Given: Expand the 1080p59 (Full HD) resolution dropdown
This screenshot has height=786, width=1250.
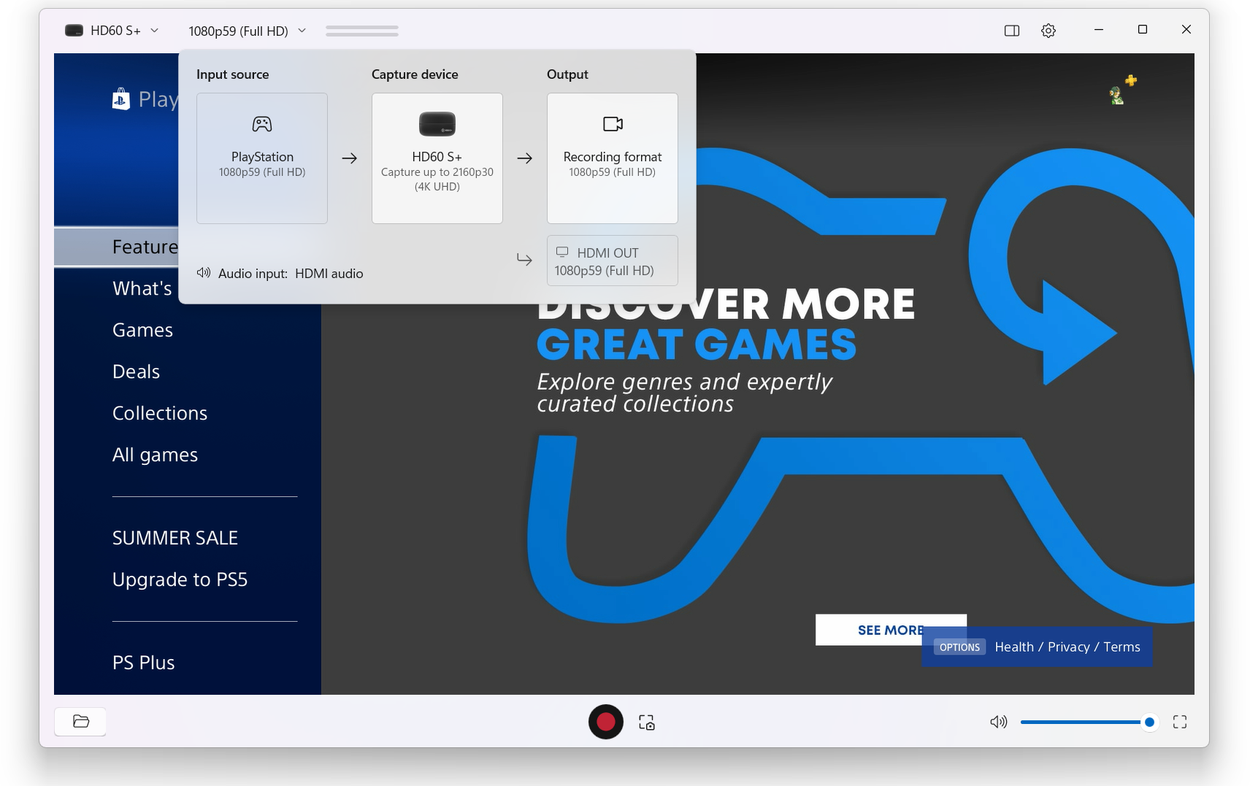Looking at the screenshot, I should (246, 31).
